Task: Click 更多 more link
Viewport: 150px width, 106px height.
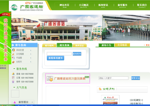Action: (x=147, y=45)
